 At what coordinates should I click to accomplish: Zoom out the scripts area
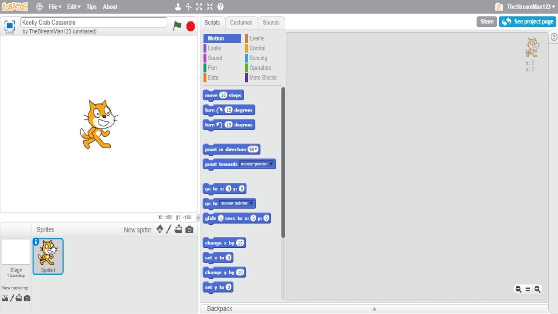(518, 289)
